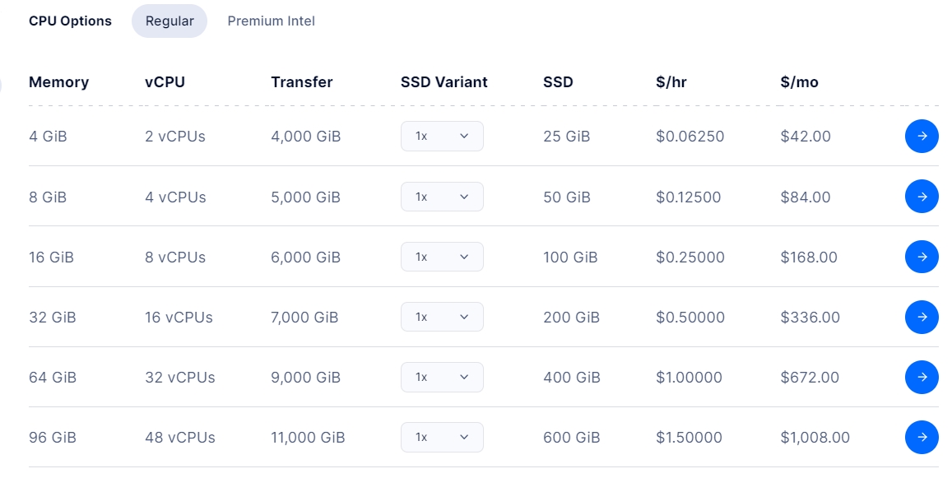Open SSD Variant selector in 16 vCPUs row

[442, 317]
